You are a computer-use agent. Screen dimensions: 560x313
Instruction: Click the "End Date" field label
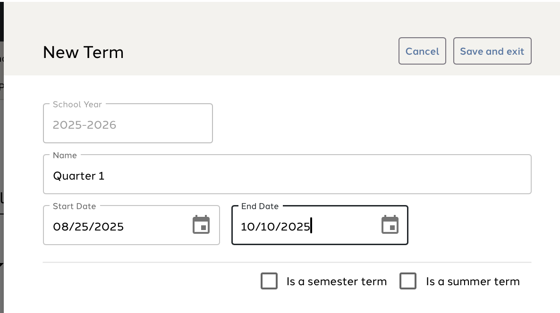(260, 206)
